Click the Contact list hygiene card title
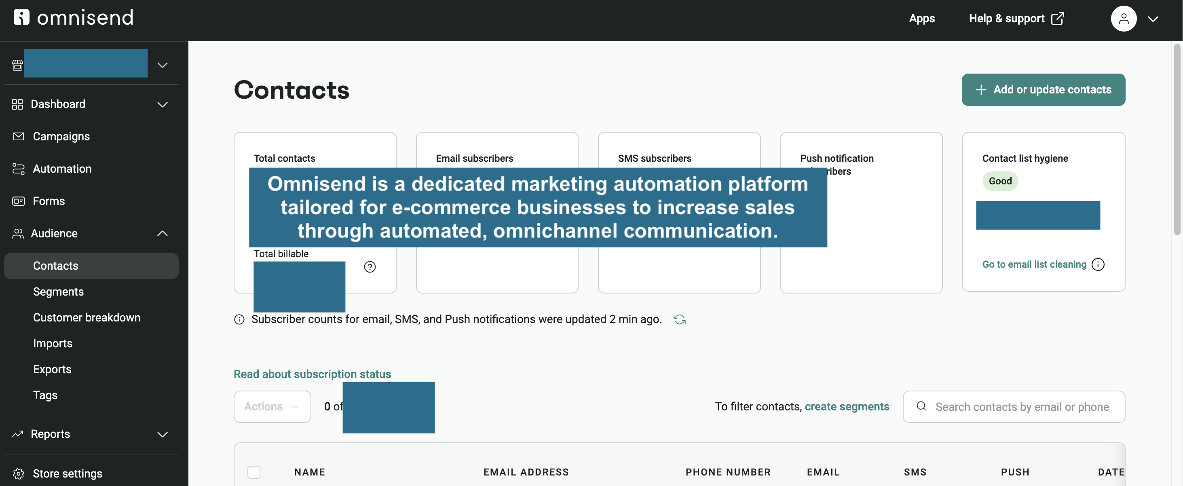 [x=1025, y=158]
